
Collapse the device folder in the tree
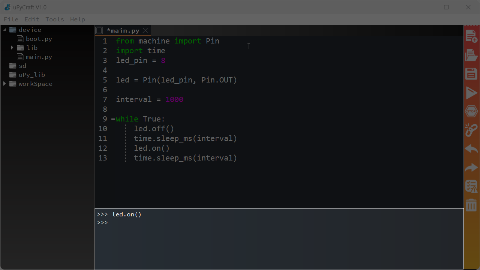(x=4, y=30)
